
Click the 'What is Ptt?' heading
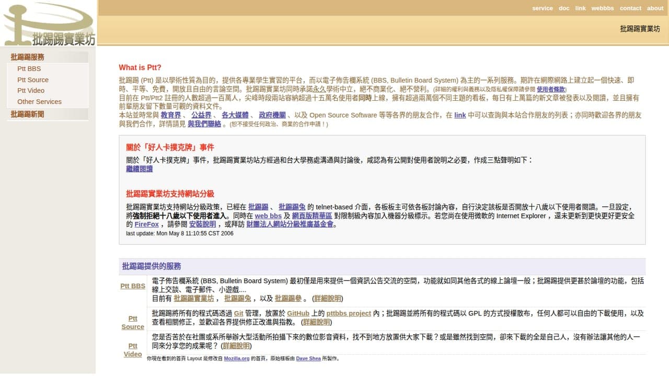(x=140, y=67)
